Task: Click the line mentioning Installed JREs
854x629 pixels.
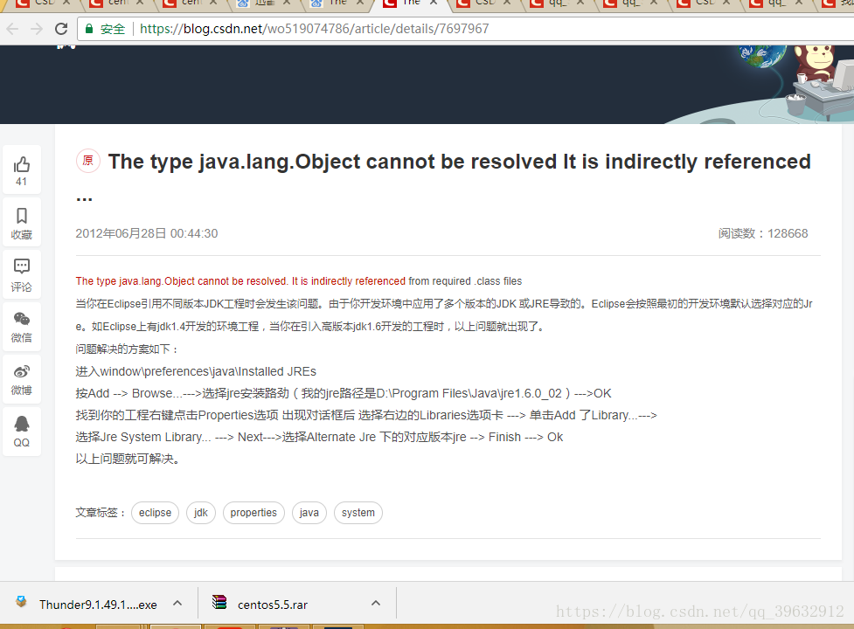Action: tap(196, 371)
